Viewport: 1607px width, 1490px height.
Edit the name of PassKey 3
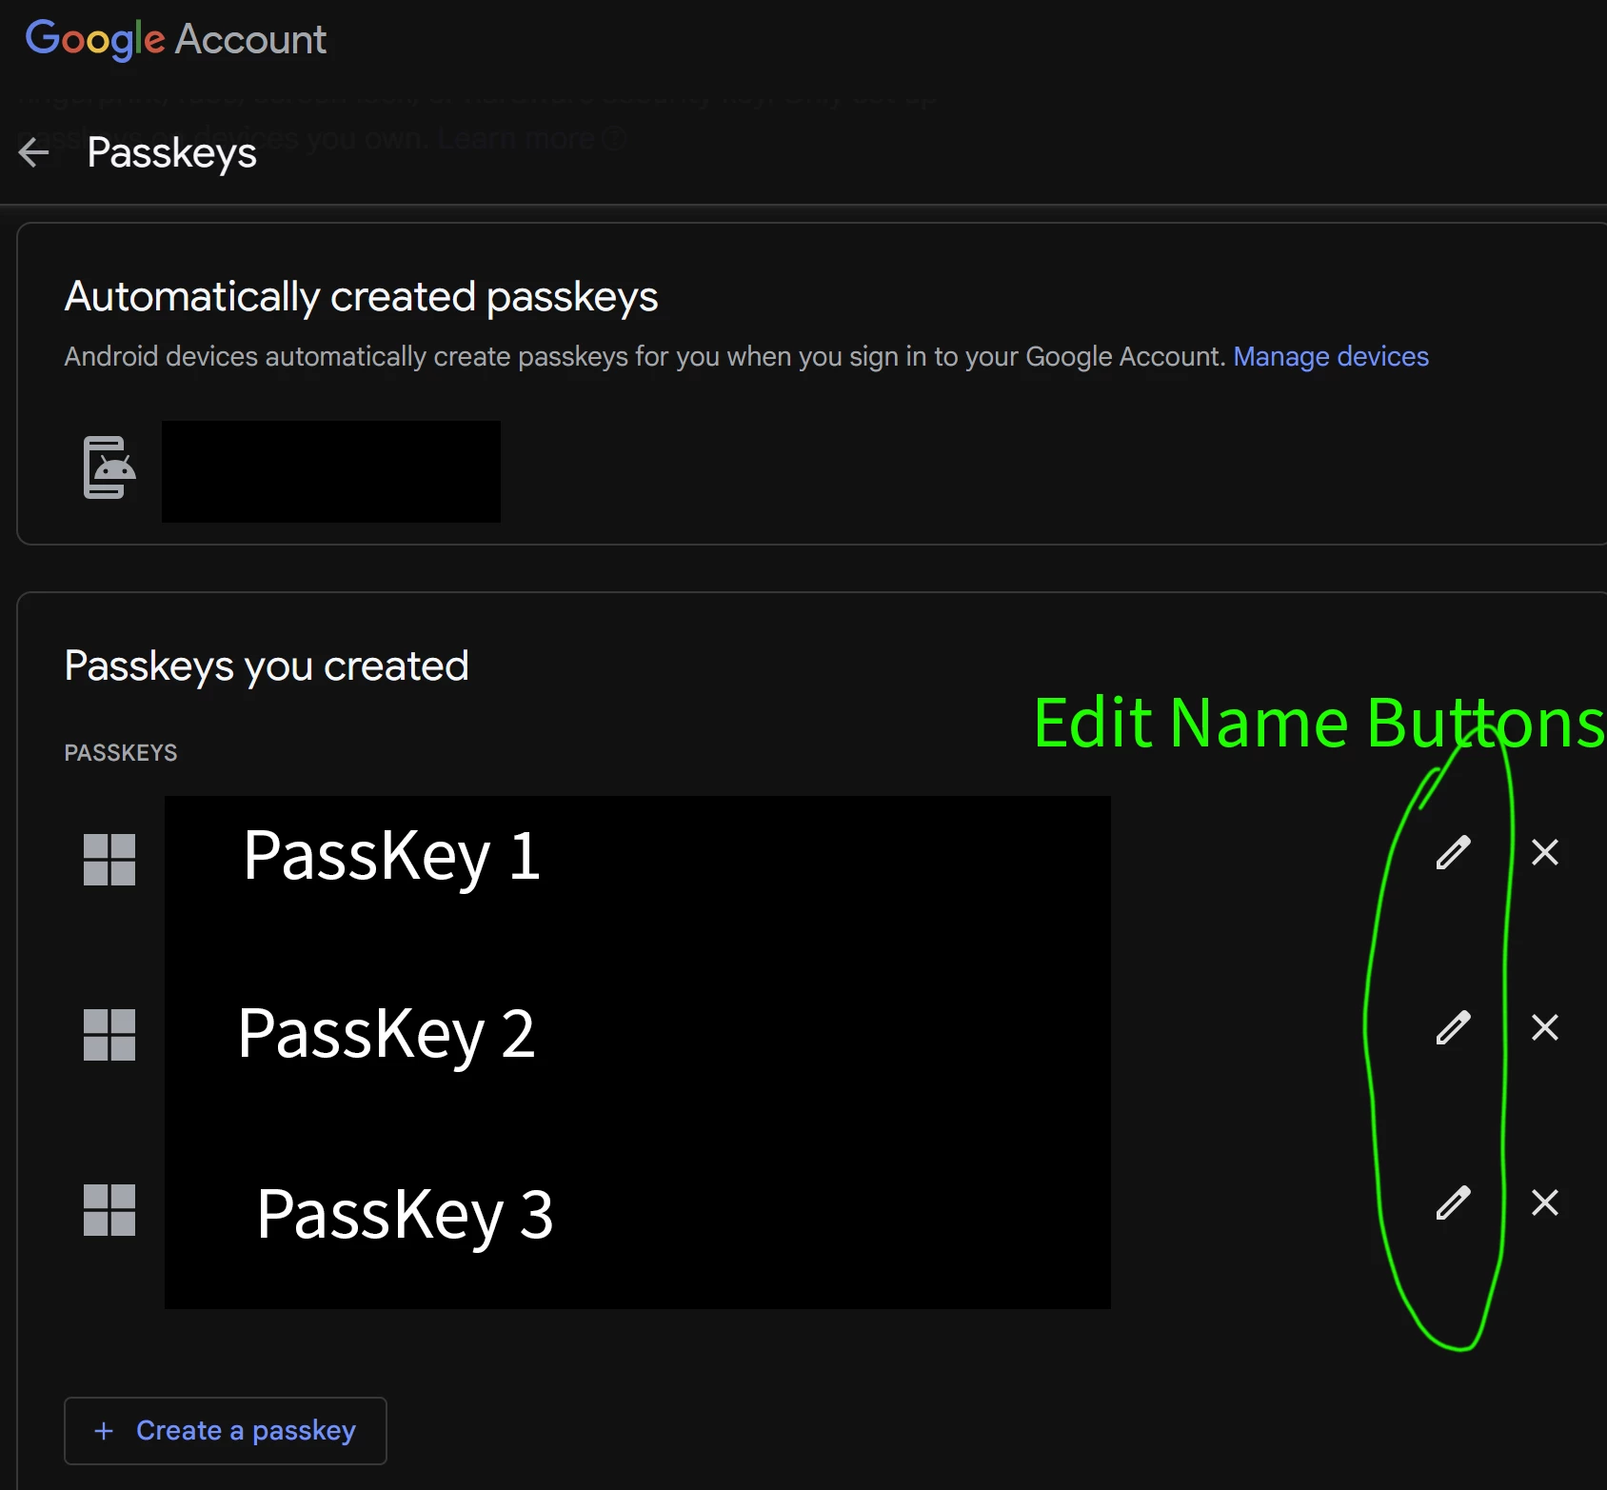coord(1454,1202)
